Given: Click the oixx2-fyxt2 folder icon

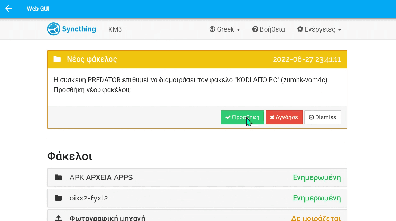Looking at the screenshot, I should 58,198.
